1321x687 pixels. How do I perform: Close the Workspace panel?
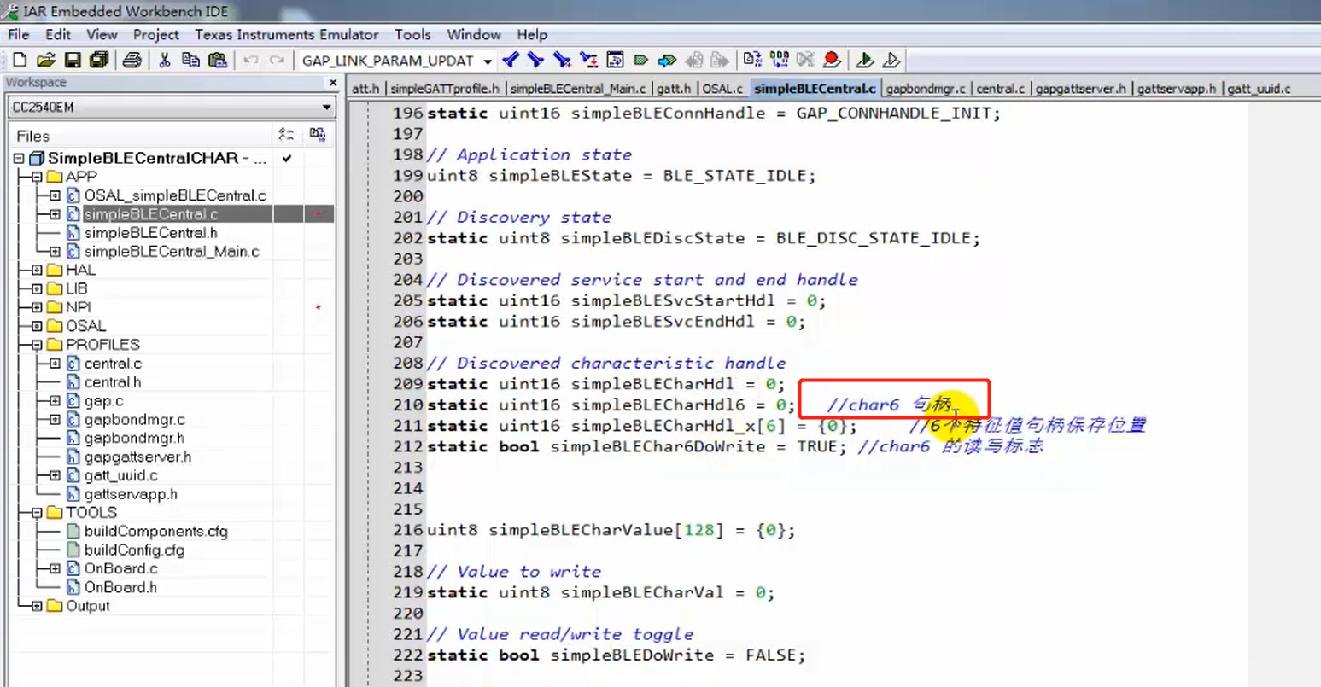coord(333,83)
